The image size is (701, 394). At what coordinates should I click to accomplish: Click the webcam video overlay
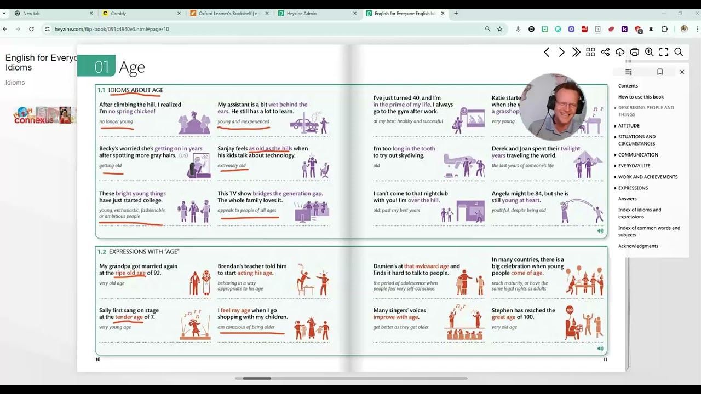pyautogui.click(x=554, y=107)
